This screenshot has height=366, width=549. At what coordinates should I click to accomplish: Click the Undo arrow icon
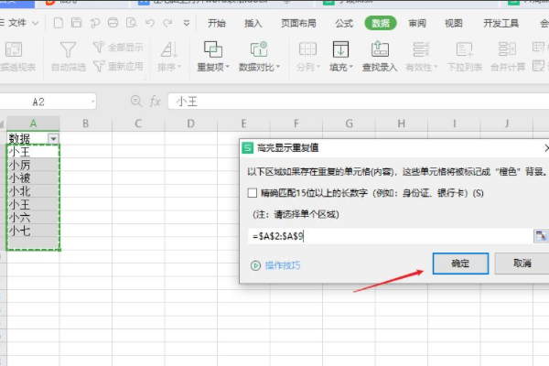click(x=150, y=23)
